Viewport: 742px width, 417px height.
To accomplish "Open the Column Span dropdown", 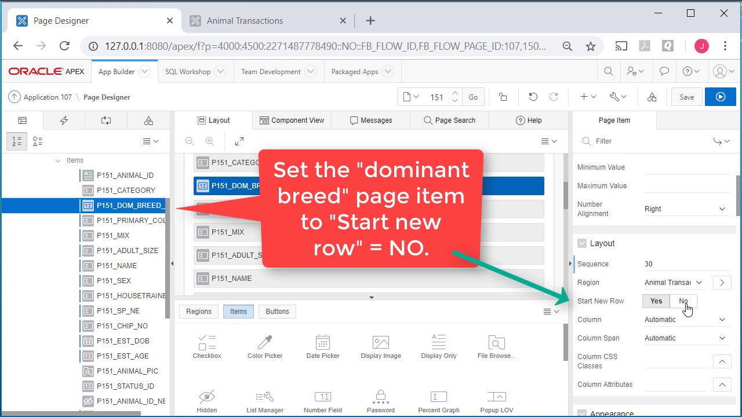I will point(685,338).
